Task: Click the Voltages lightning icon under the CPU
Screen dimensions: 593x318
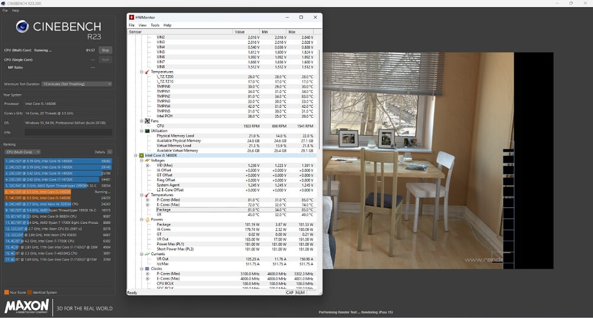Action: [x=146, y=160]
